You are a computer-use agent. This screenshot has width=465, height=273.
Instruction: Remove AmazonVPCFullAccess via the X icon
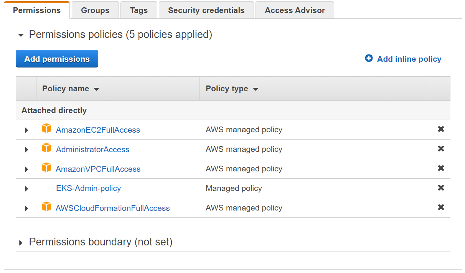[441, 168]
